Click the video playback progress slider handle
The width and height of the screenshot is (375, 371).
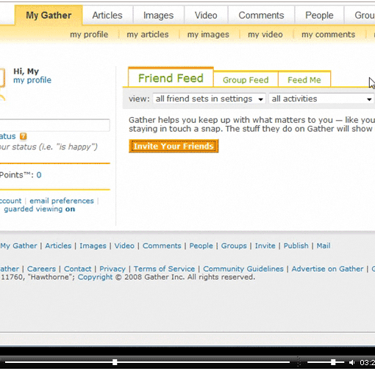pyautogui.click(x=115, y=362)
